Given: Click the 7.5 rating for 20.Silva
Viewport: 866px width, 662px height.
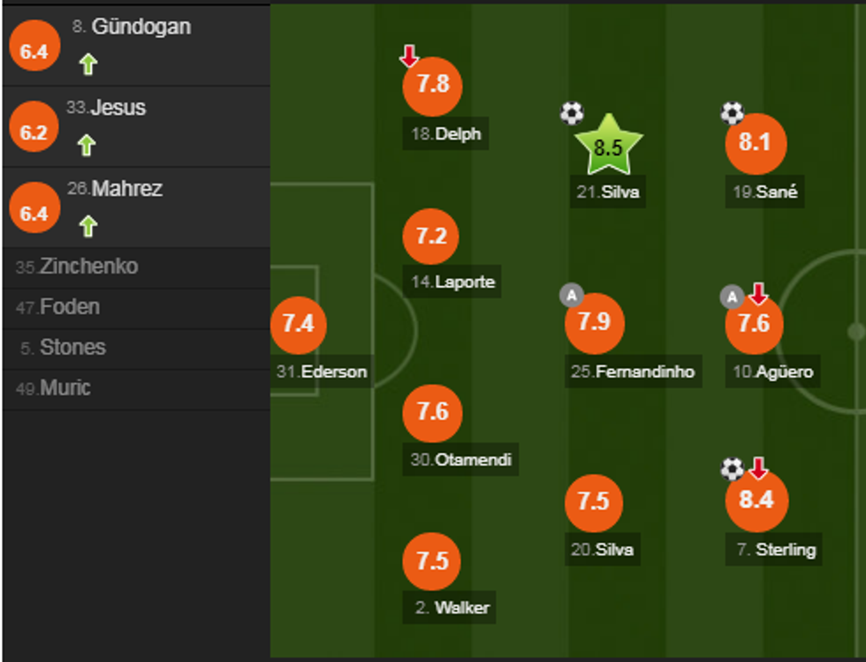Looking at the screenshot, I should click(x=594, y=501).
